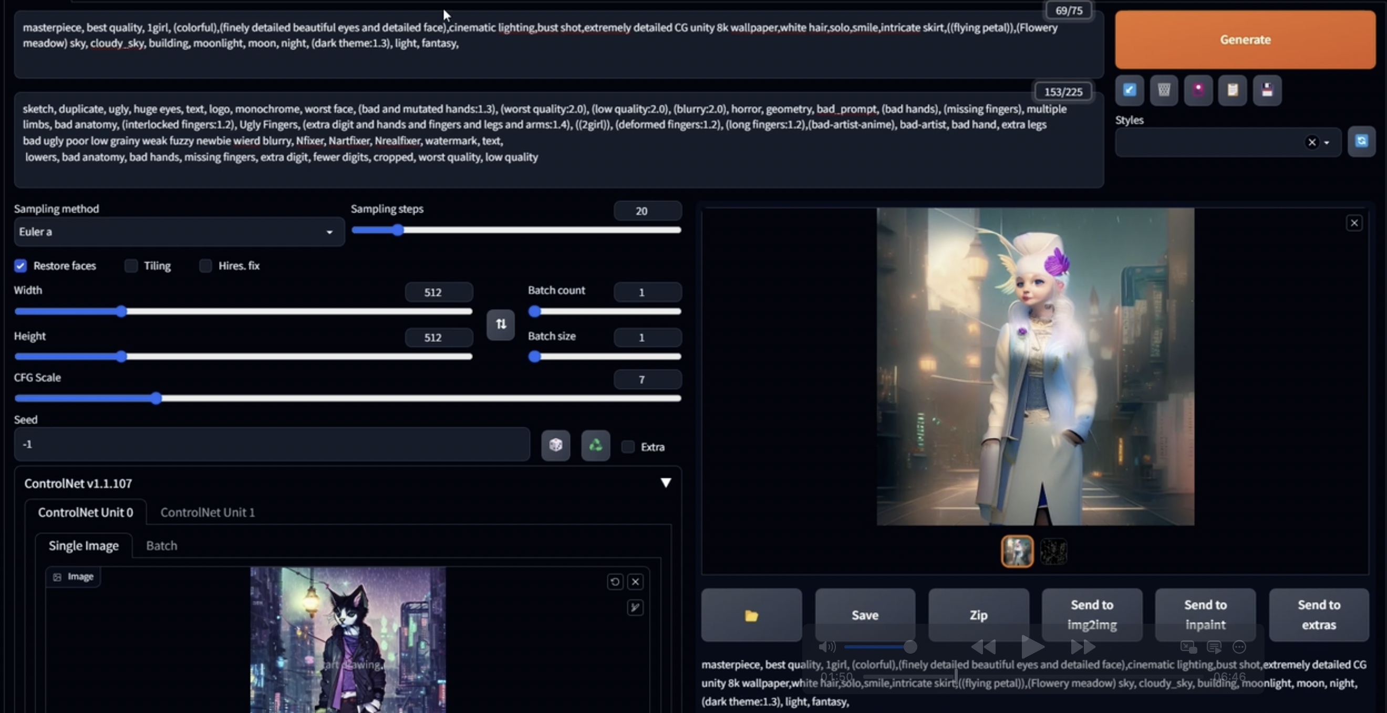Open output folder with yellow folder icon
This screenshot has height=713, width=1387.
[751, 615]
